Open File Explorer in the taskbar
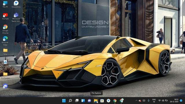 [x=96, y=101]
